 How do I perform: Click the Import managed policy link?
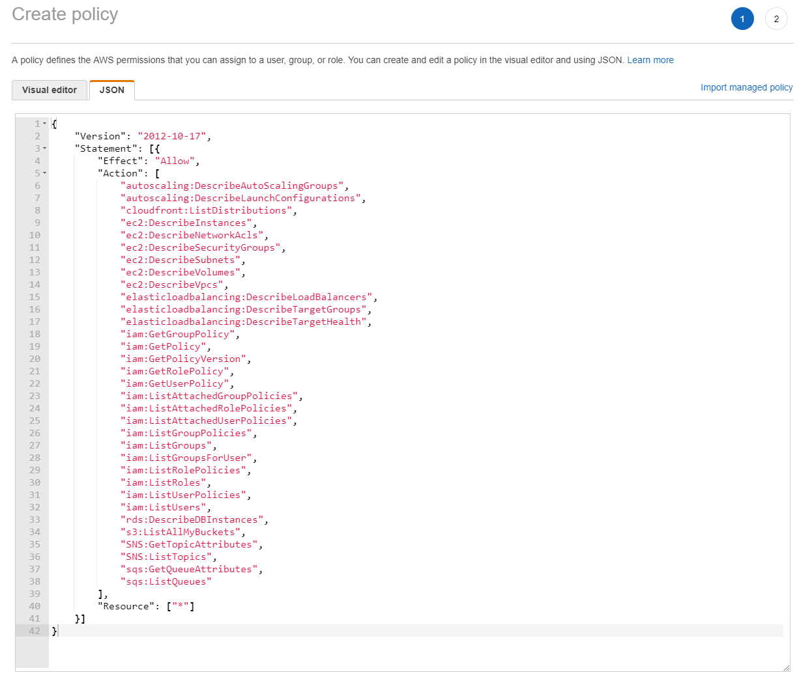tap(746, 87)
